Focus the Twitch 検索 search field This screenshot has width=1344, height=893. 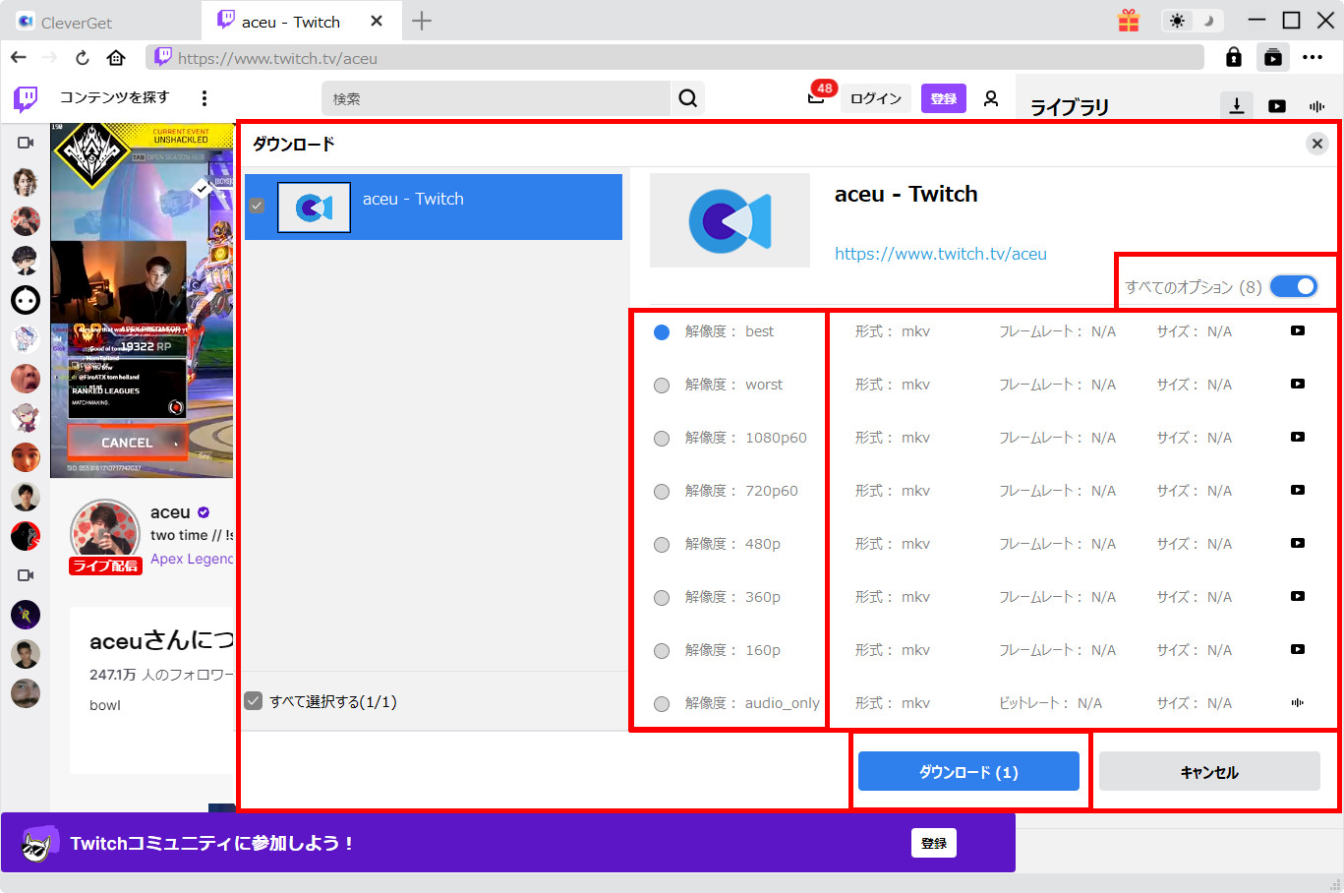pyautogui.click(x=497, y=98)
